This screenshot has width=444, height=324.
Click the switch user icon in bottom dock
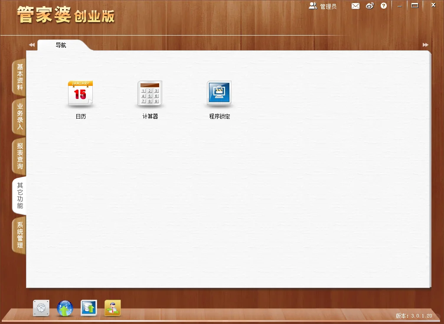click(112, 308)
